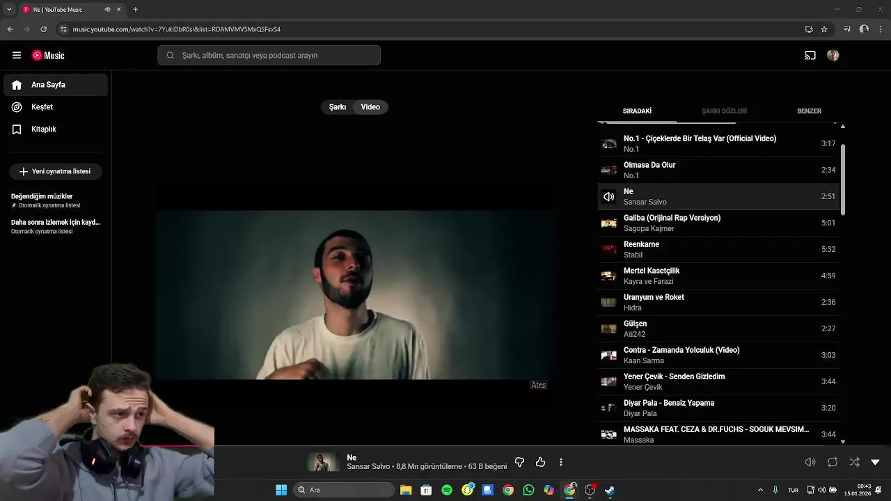
Task: Open Steam from the taskbar
Action: [610, 490]
